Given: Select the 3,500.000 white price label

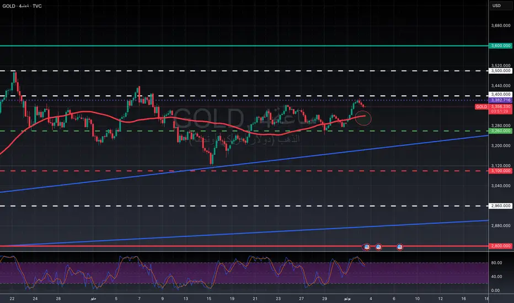Looking at the screenshot, I should 501,71.
